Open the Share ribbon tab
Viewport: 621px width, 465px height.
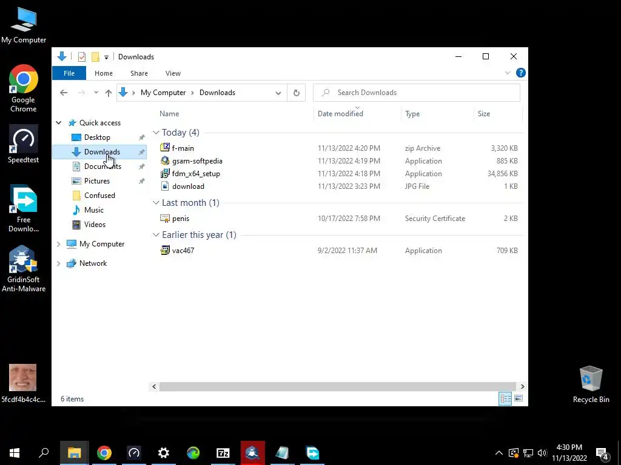[139, 73]
